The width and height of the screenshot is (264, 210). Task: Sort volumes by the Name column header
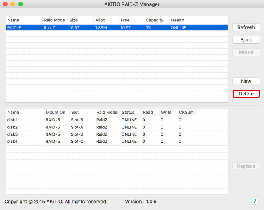[24, 20]
